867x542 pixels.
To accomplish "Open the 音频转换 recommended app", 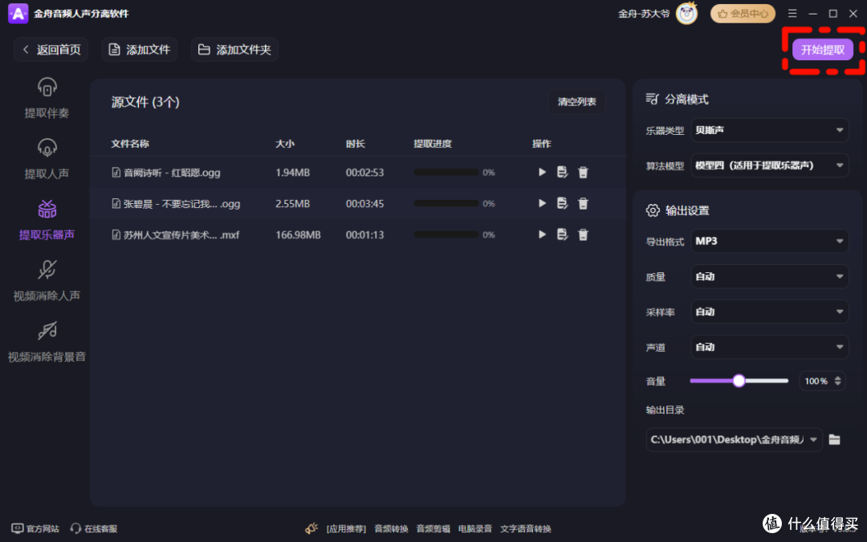I will pyautogui.click(x=391, y=528).
